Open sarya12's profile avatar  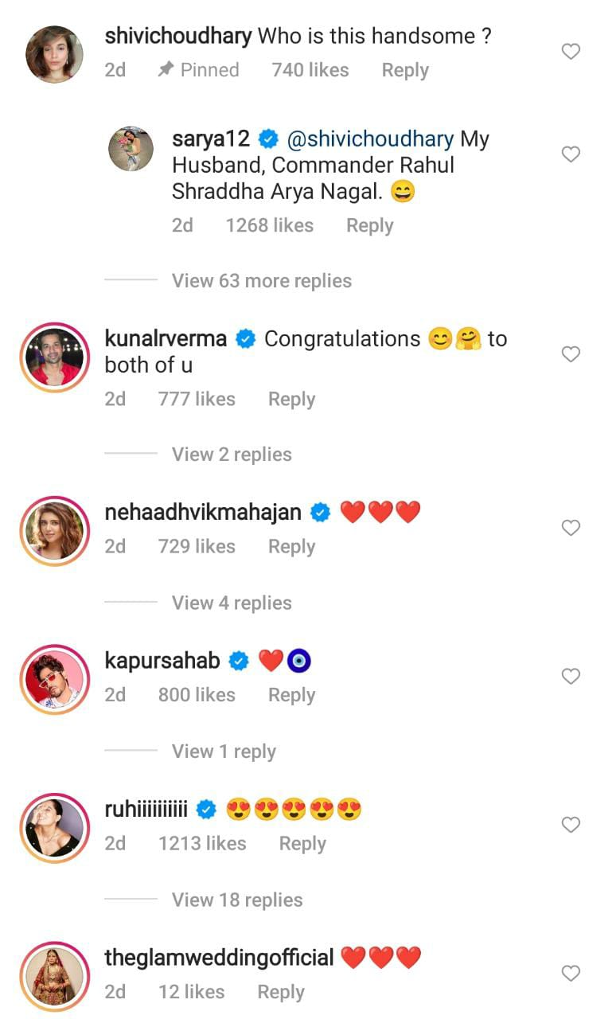(x=131, y=148)
